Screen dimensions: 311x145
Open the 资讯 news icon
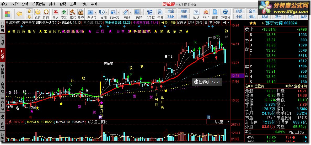pyautogui.click(x=160, y=12)
